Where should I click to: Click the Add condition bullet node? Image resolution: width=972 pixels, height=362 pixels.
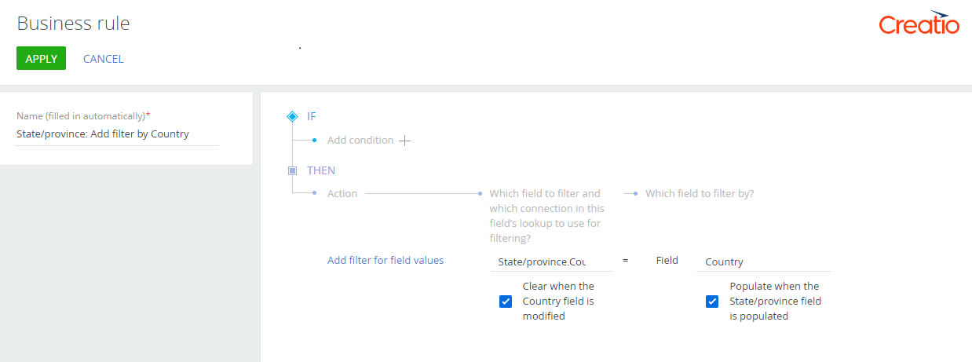[314, 140]
